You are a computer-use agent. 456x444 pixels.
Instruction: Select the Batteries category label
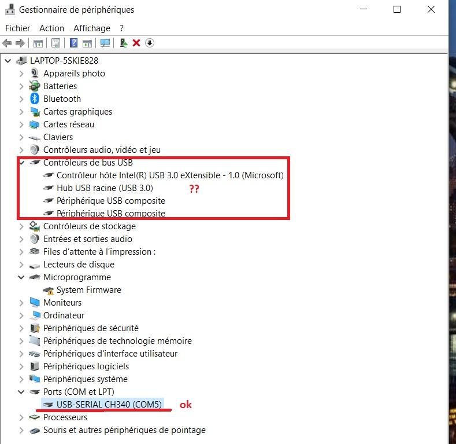coord(60,86)
